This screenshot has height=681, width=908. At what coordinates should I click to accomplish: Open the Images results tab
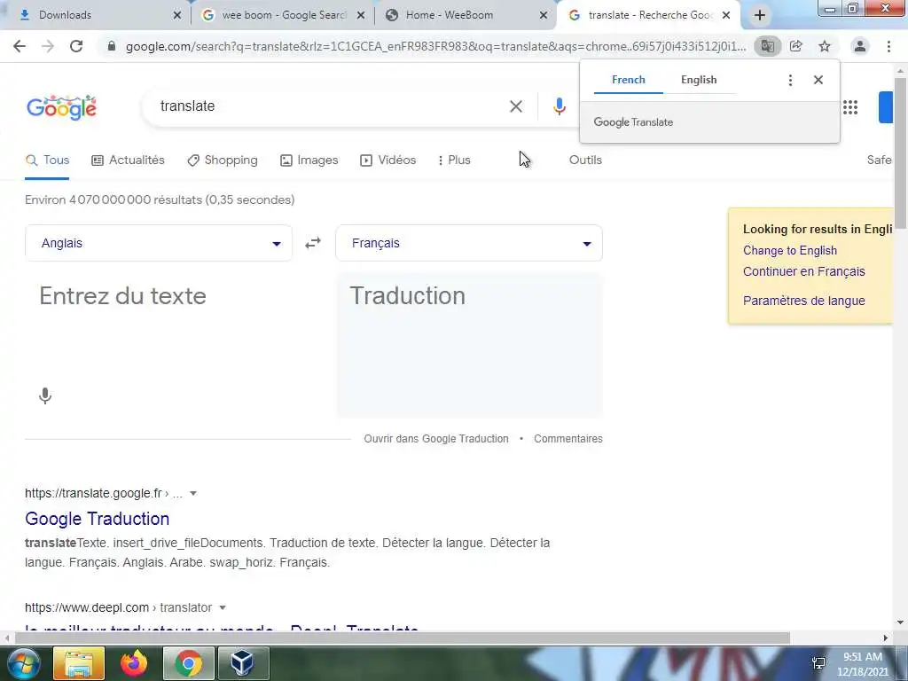tap(309, 160)
